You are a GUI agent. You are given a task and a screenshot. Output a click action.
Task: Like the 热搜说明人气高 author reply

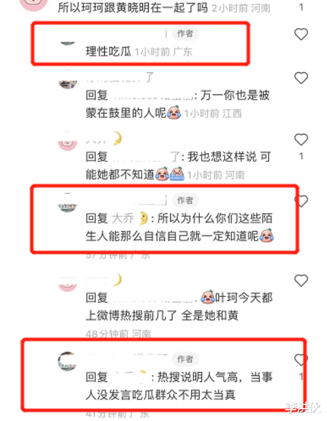click(301, 360)
